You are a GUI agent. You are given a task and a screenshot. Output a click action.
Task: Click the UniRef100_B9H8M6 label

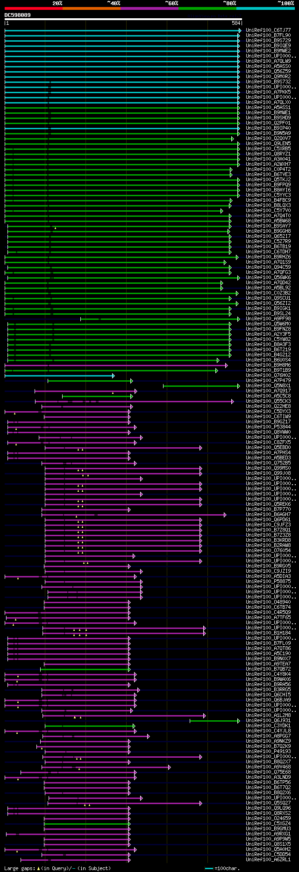point(268,365)
